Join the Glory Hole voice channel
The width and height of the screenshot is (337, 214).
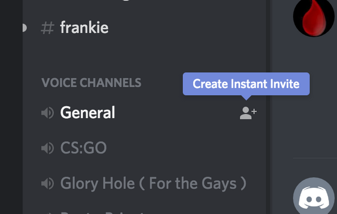[153, 184]
